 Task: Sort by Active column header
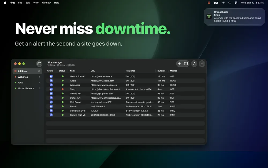click(x=50, y=71)
